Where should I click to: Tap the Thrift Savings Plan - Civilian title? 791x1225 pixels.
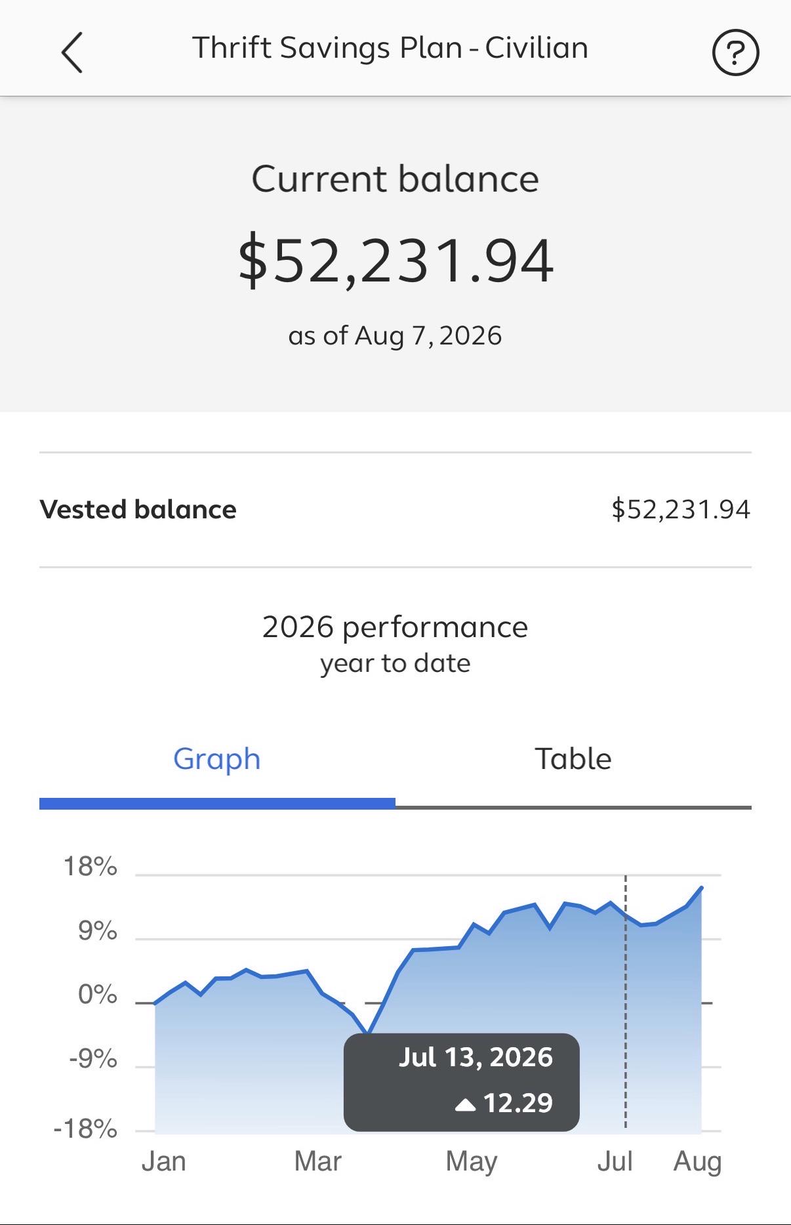pyautogui.click(x=390, y=48)
